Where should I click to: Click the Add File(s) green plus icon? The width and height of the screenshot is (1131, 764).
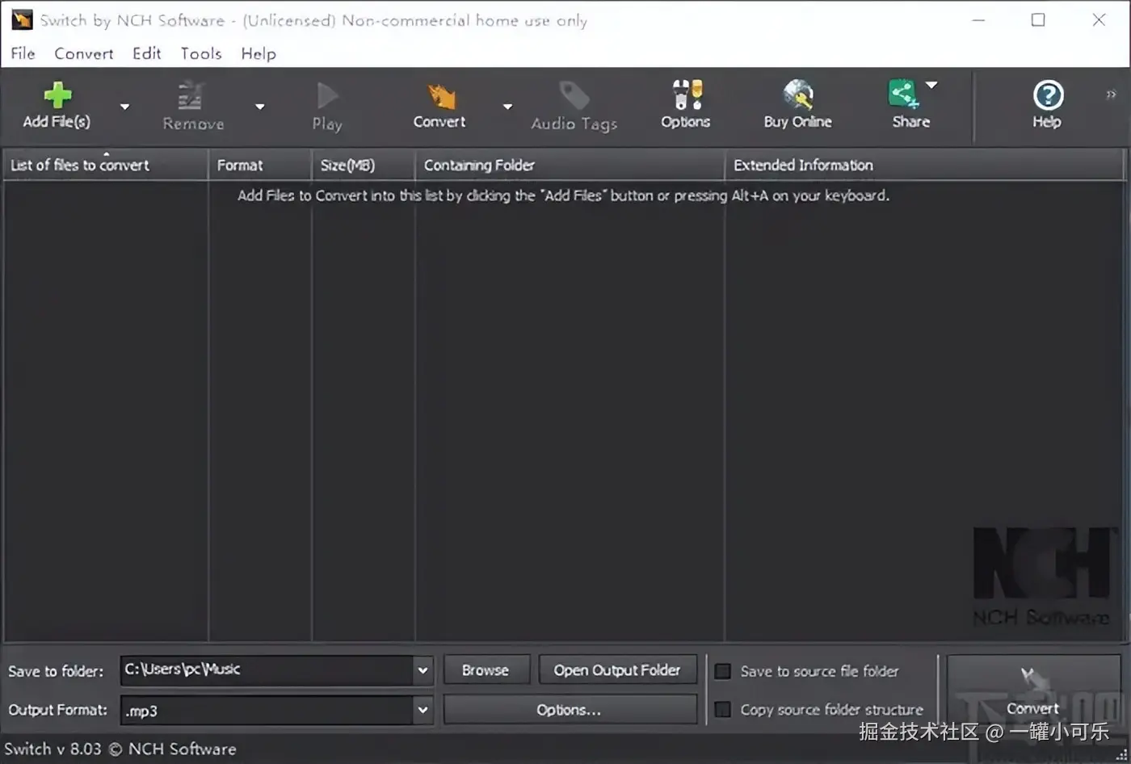(57, 95)
